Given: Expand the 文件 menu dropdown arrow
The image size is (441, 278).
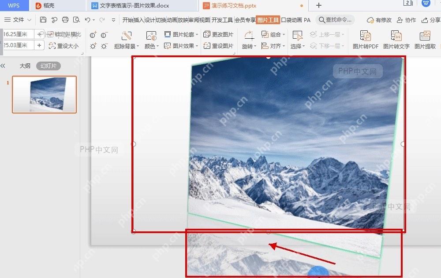Looking at the screenshot, I should pyautogui.click(x=29, y=20).
